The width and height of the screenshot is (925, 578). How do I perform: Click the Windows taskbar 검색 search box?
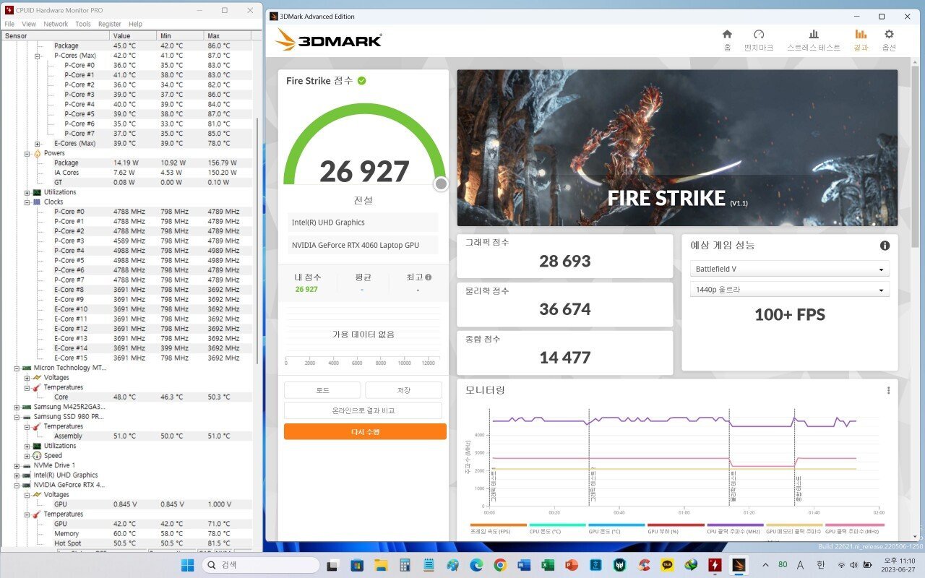coord(260,565)
